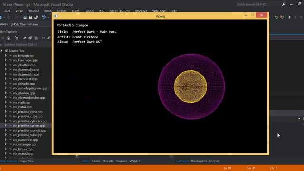Image resolution: width=304 pixels, height=171 pixels.
Task: Switch to the Breakpoints tab
Action: click(x=199, y=161)
